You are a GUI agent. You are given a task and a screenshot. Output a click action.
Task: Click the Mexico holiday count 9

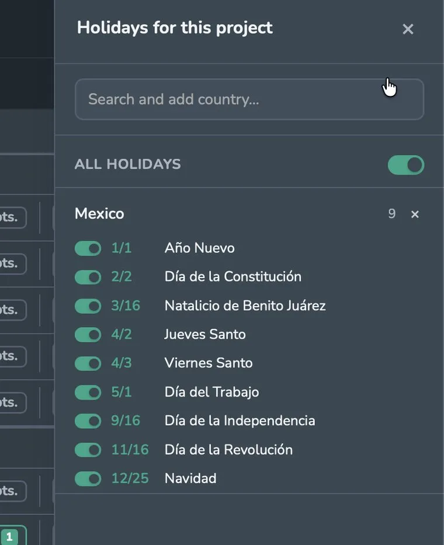pyautogui.click(x=392, y=214)
